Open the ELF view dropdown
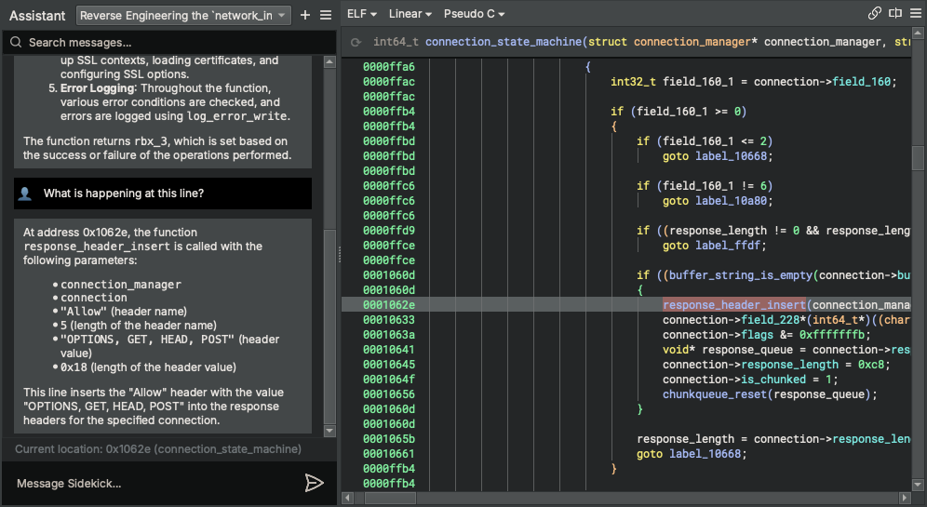The image size is (927, 507). (x=362, y=14)
